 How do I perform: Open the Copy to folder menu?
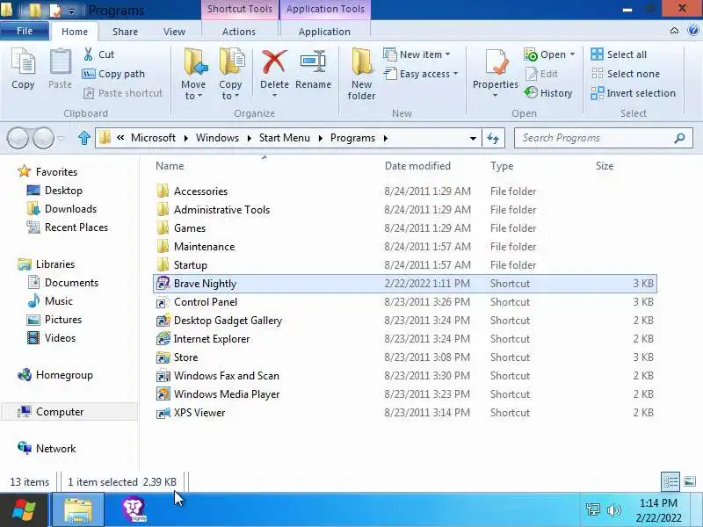click(x=230, y=75)
